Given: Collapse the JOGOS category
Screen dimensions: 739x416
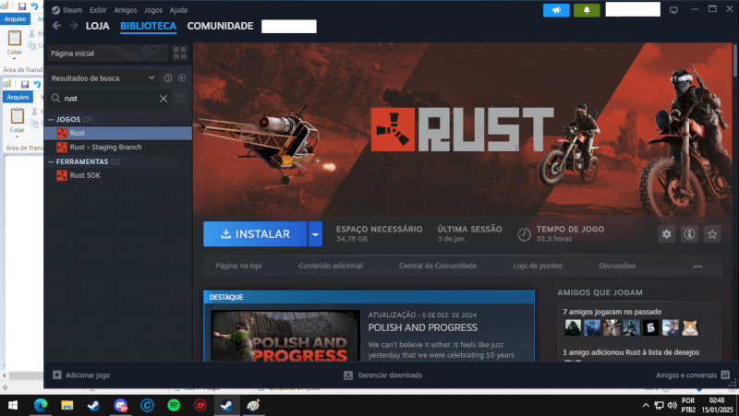Looking at the screenshot, I should point(51,120).
